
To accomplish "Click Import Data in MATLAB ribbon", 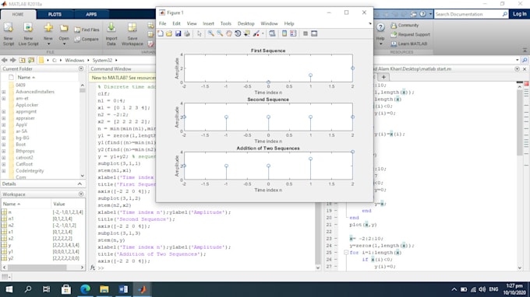I will [111, 34].
